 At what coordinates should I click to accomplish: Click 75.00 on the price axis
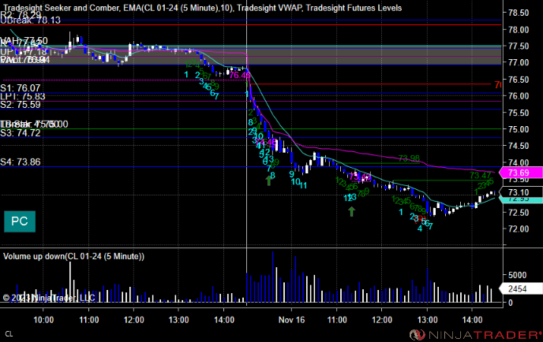coord(519,129)
